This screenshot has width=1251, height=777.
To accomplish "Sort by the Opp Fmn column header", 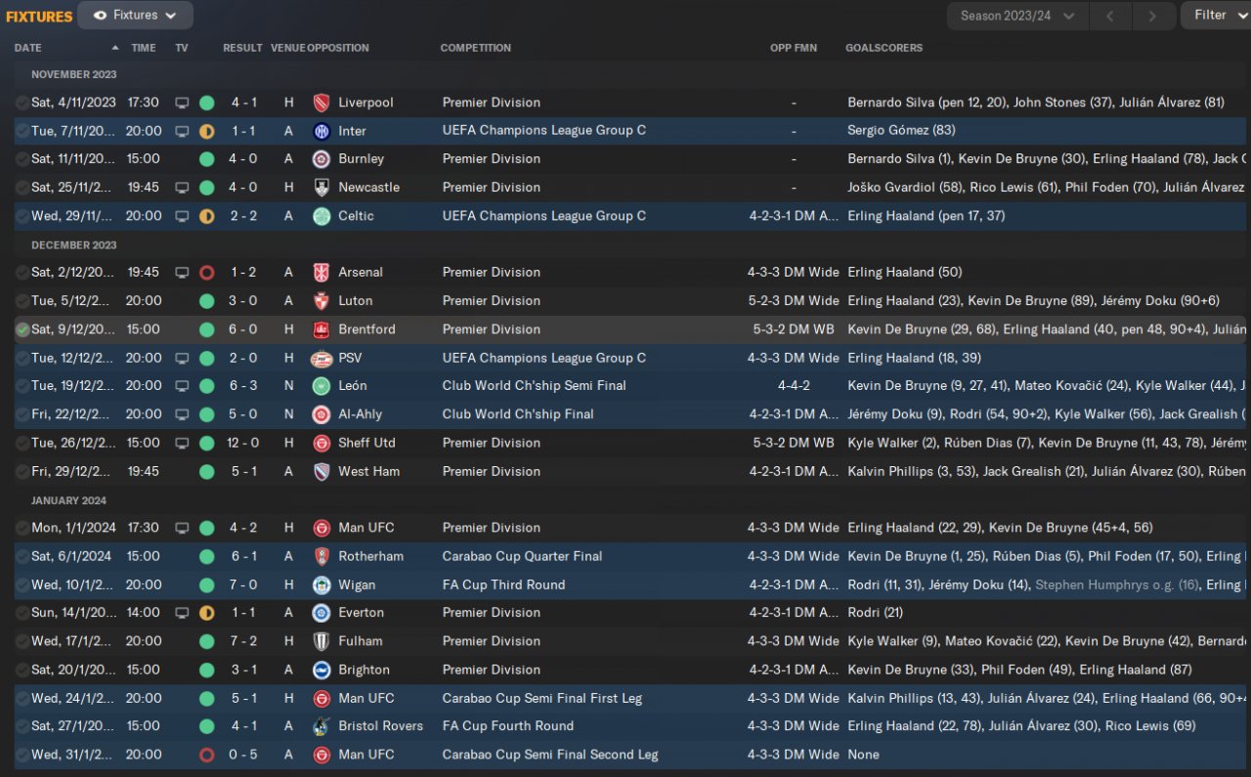I will (794, 48).
